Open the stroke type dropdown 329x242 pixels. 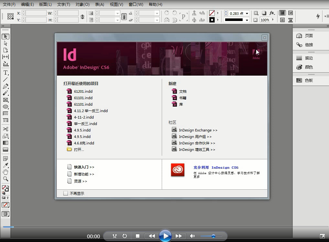247,20
